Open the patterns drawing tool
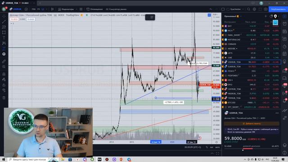 click(4, 43)
